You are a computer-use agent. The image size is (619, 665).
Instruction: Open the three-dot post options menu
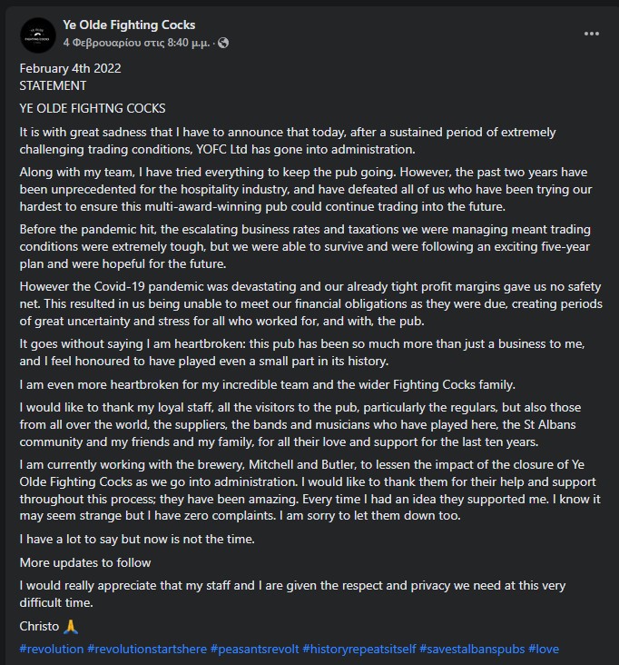(592, 34)
